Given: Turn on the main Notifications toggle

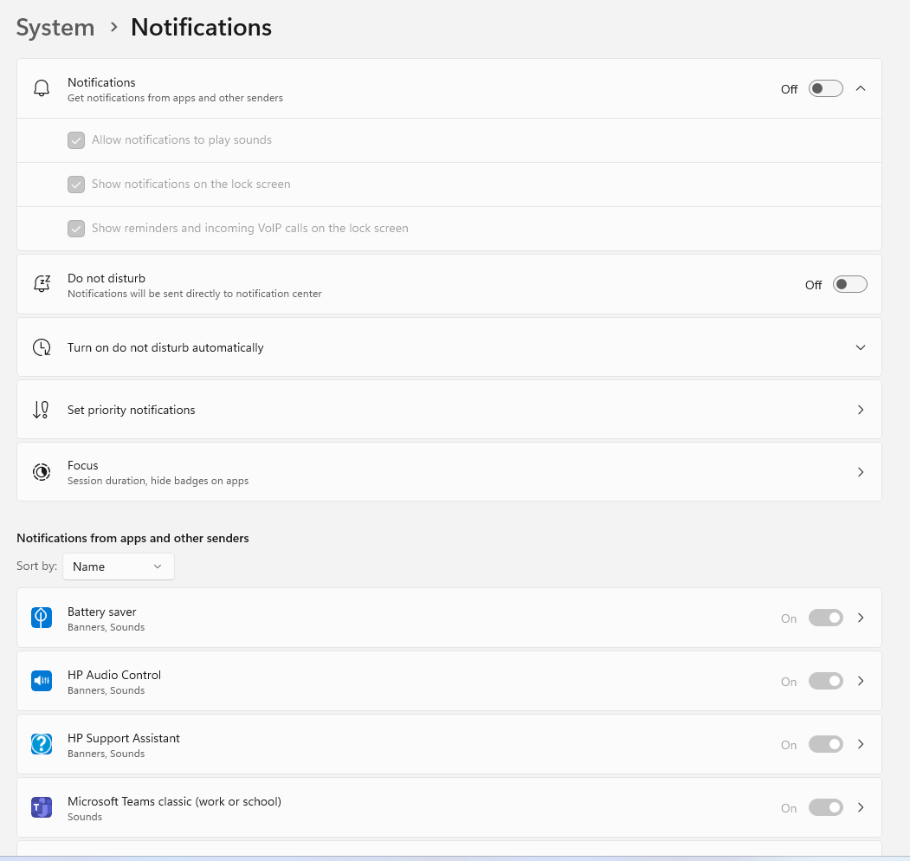Looking at the screenshot, I should pyautogui.click(x=825, y=89).
